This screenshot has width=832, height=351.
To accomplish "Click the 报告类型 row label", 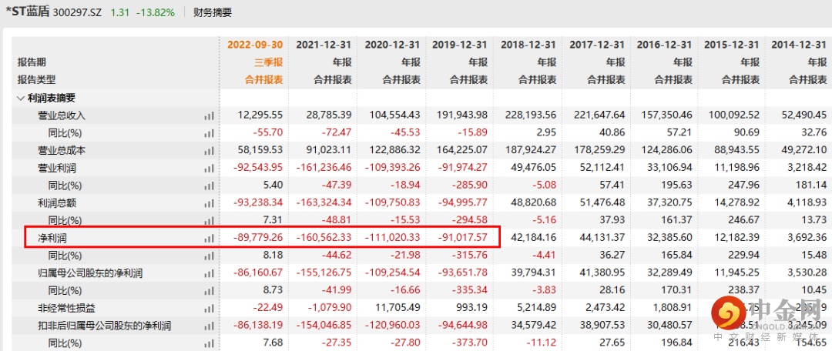I will point(36,80).
